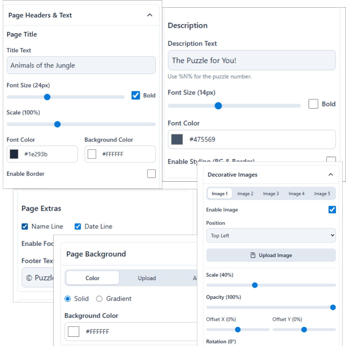Image resolution: width=346 pixels, height=346 pixels.
Task: Switch to the Image 3 tab
Action: (271, 194)
